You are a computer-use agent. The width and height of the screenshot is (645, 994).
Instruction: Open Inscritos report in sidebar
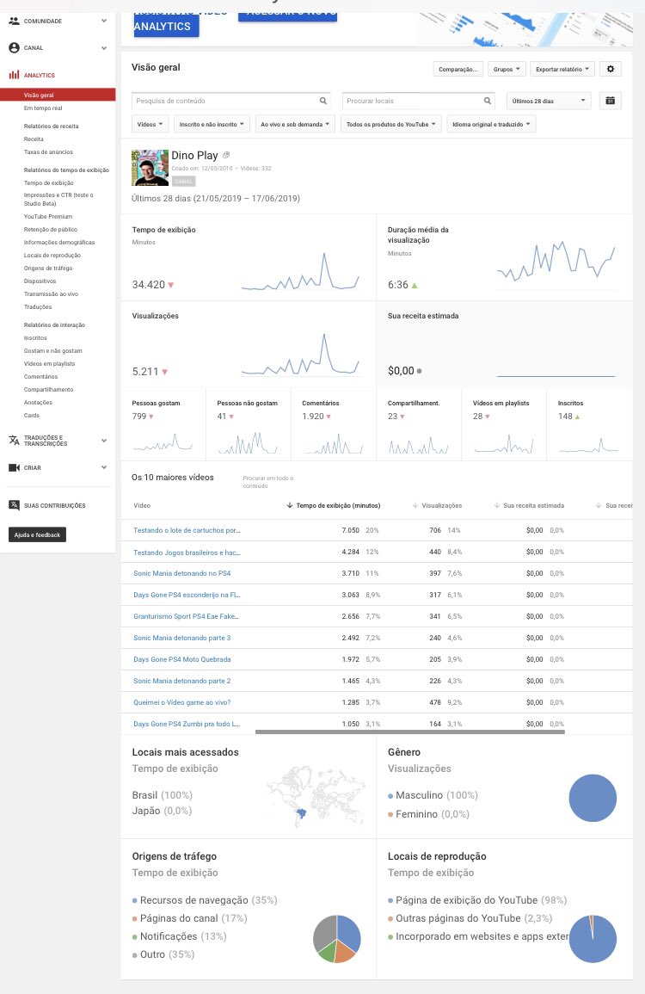click(35, 338)
